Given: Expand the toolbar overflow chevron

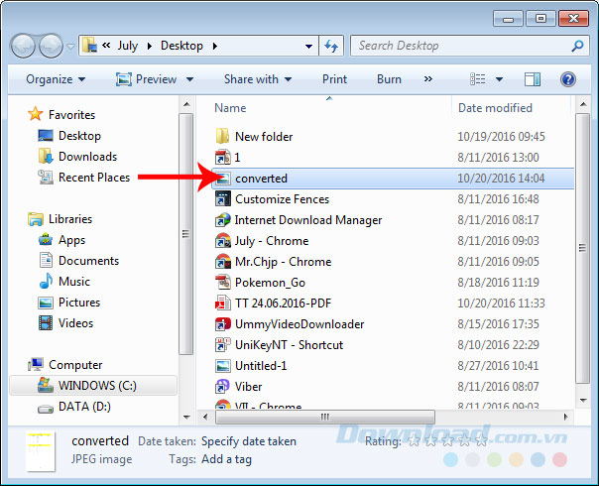Looking at the screenshot, I should [x=428, y=79].
